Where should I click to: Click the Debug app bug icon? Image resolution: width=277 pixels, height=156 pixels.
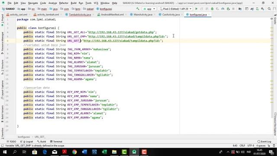tap(212, 9)
